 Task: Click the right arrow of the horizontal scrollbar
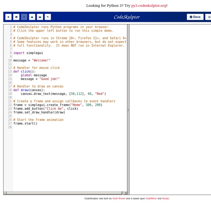[125, 193]
